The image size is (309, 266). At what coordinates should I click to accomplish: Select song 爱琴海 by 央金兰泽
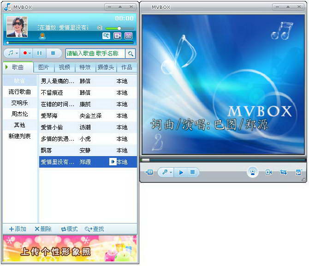[88, 116]
